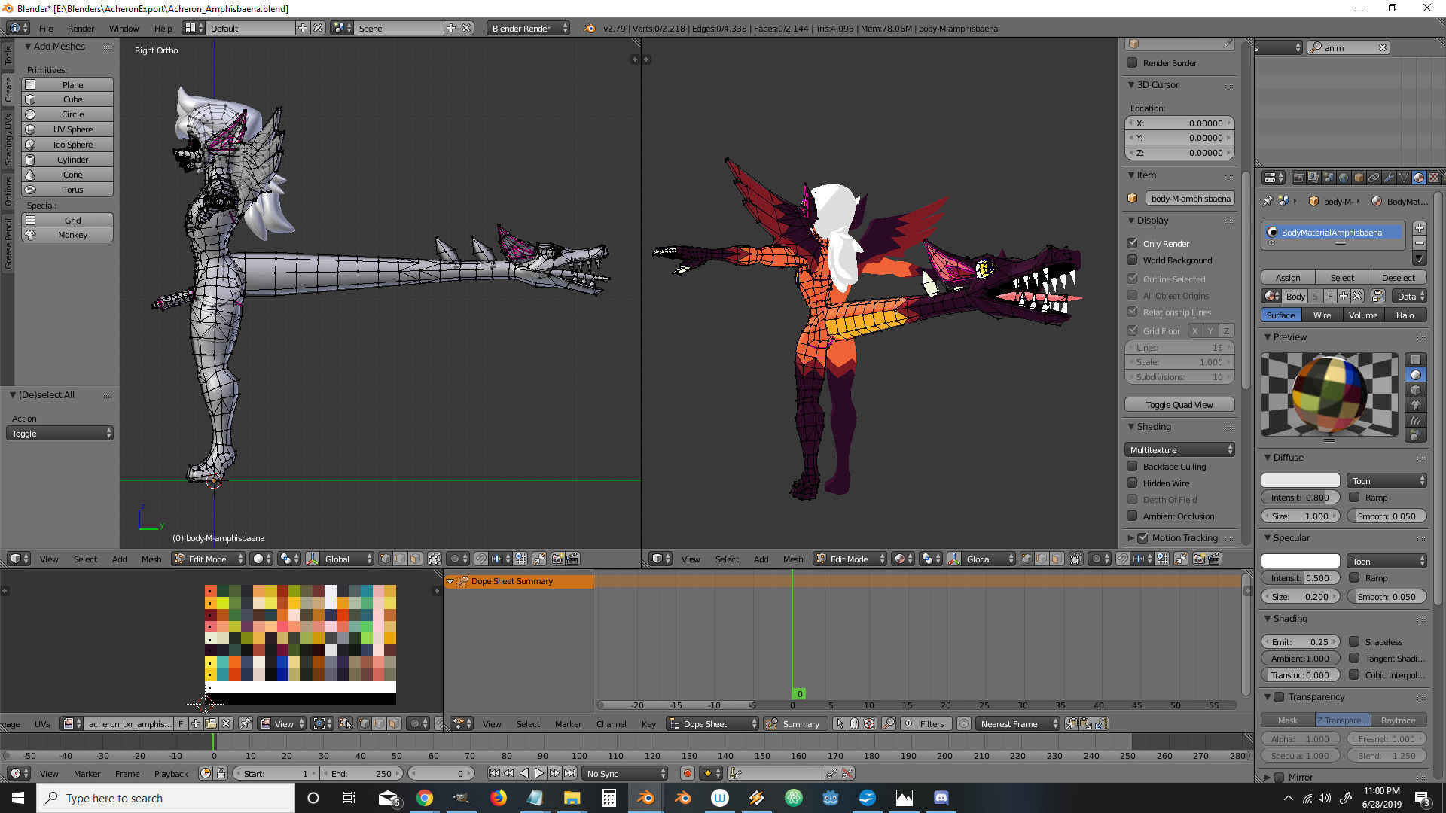Copy keyframes icon in Dope Sheet header
The height and width of the screenshot is (813, 1446).
1072,723
